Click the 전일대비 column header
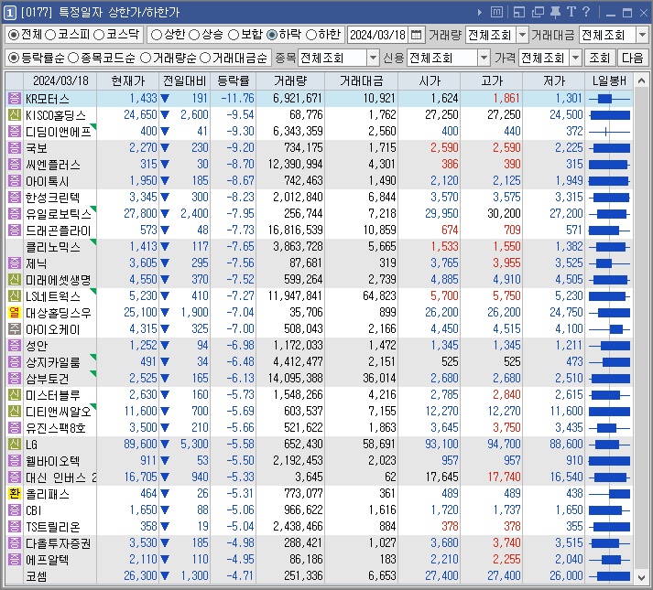The height and width of the screenshot is (590, 653). [184, 81]
